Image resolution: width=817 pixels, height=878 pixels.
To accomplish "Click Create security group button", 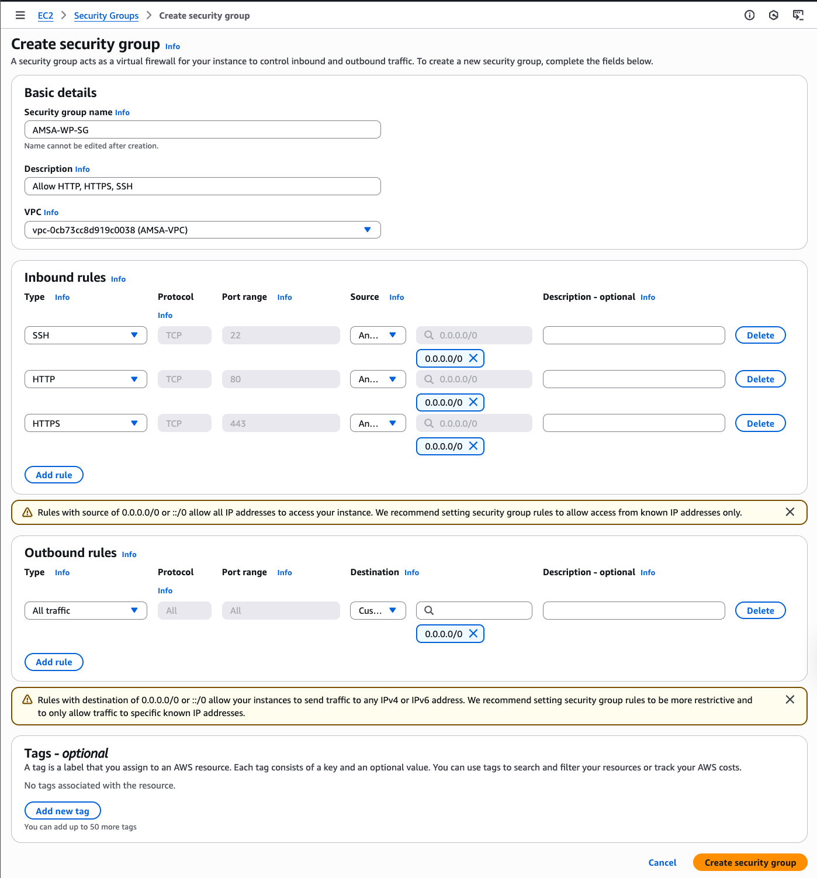I will (x=750, y=862).
